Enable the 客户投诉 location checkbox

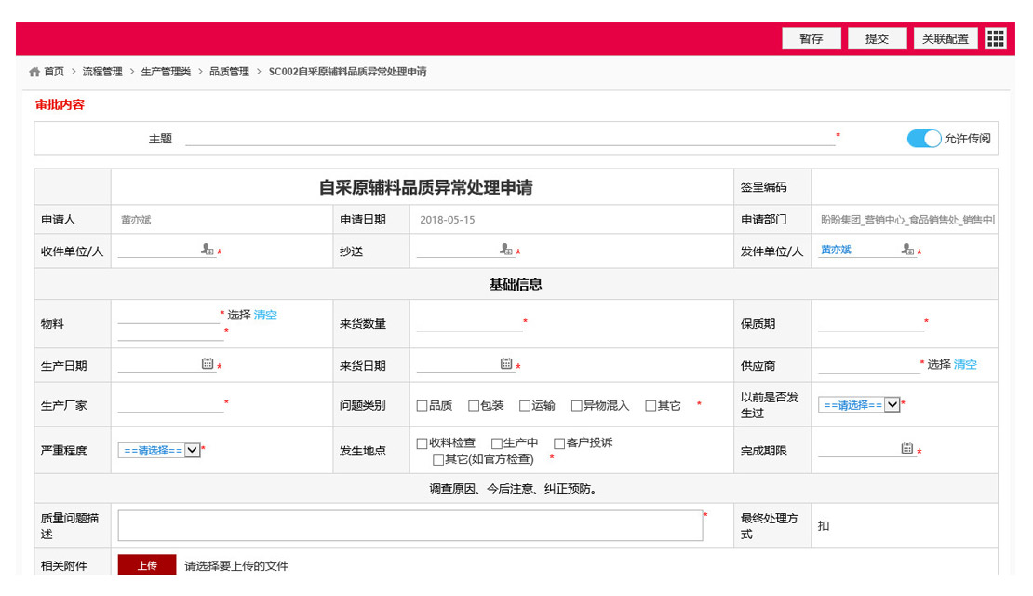pyautogui.click(x=559, y=443)
